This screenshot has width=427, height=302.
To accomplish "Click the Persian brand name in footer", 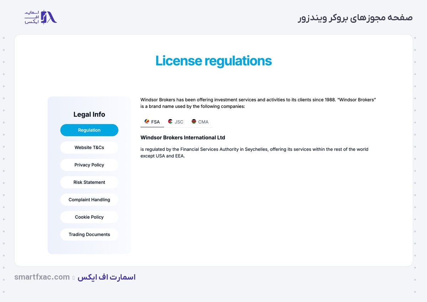I will 107,277.
